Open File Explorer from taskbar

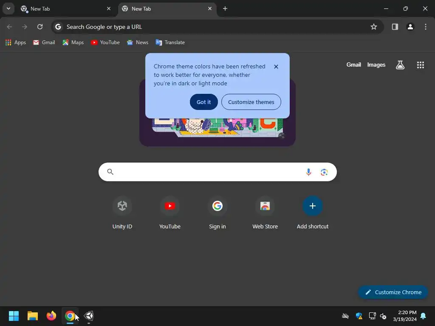pos(32,316)
